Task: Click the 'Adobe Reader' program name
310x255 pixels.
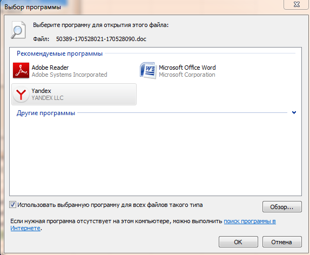Action: [50, 68]
